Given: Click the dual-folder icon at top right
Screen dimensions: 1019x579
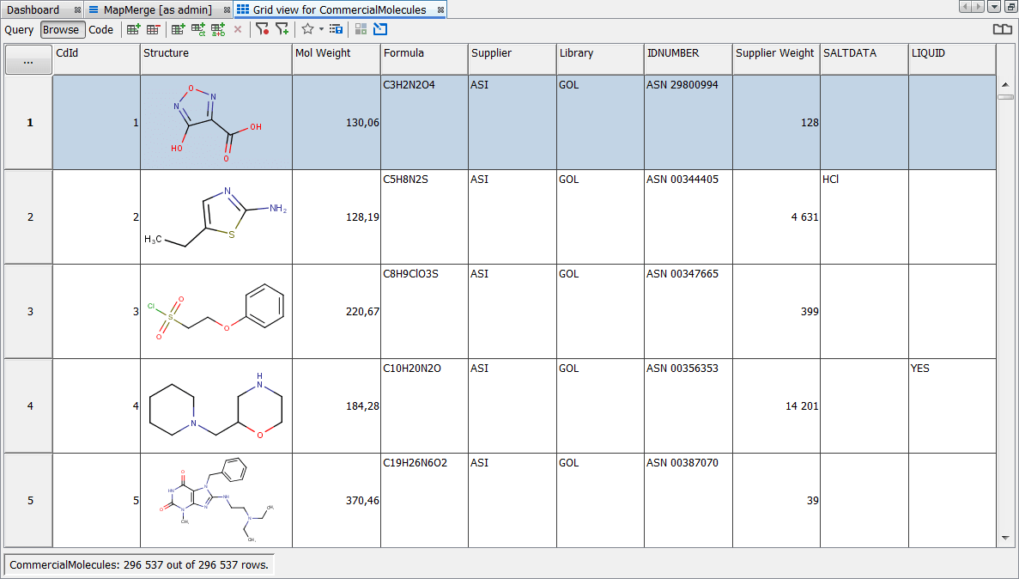Looking at the screenshot, I should [1003, 28].
